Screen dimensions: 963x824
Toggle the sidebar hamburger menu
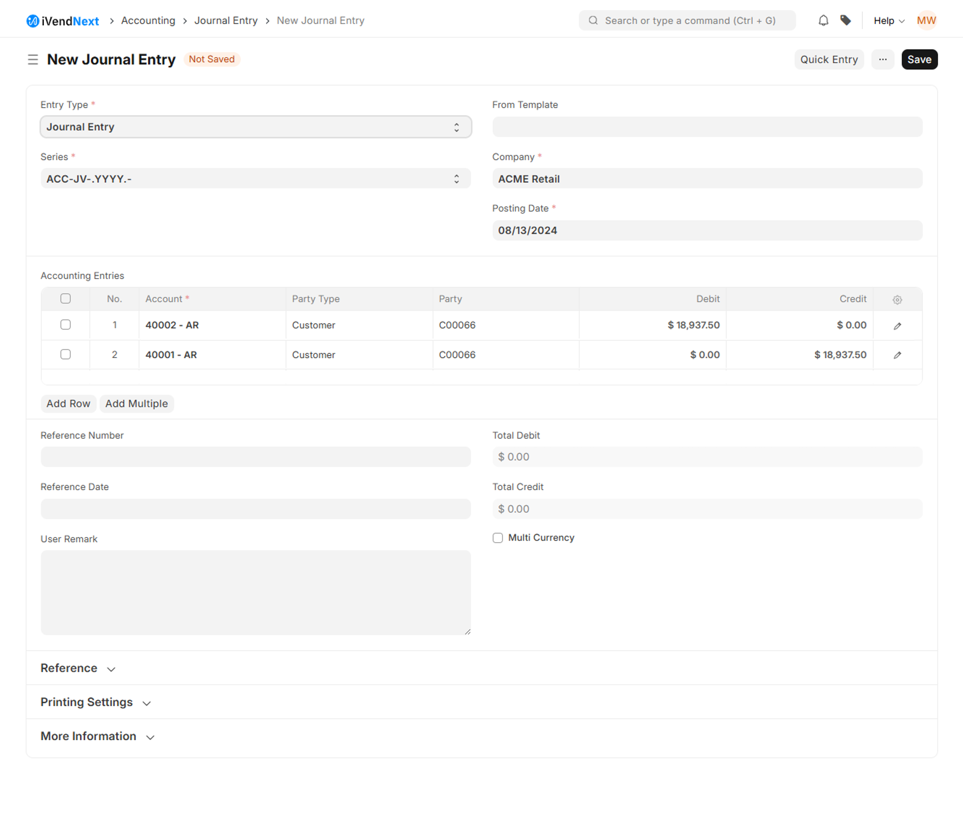[x=33, y=60]
